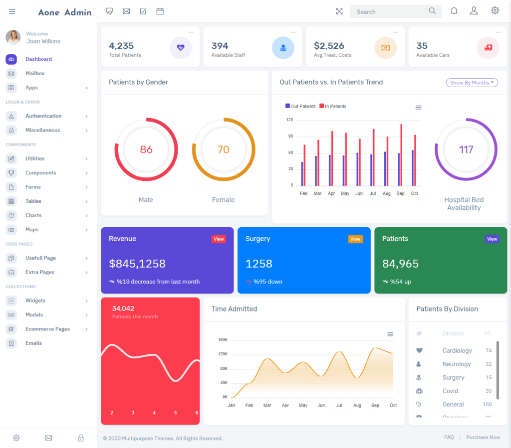Click the lock icon in the sidebar footer
The height and width of the screenshot is (448, 511).
tap(80, 438)
